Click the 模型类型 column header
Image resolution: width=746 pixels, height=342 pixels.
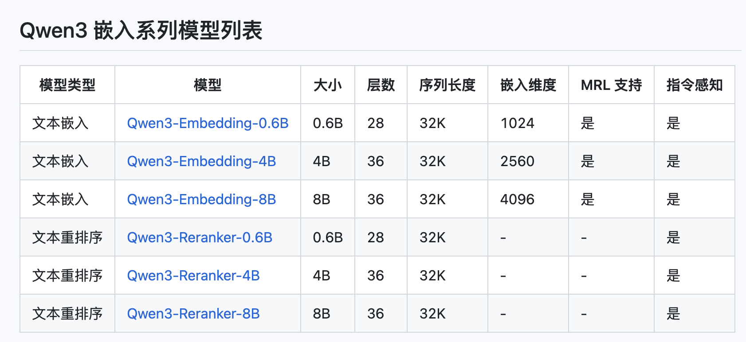67,85
